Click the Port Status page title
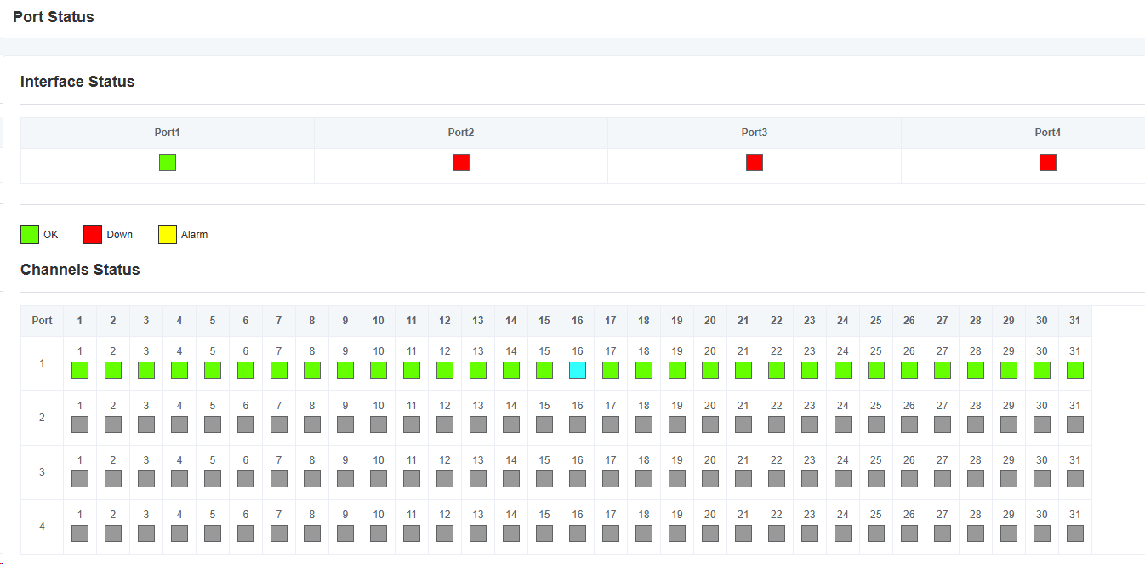 [x=54, y=16]
